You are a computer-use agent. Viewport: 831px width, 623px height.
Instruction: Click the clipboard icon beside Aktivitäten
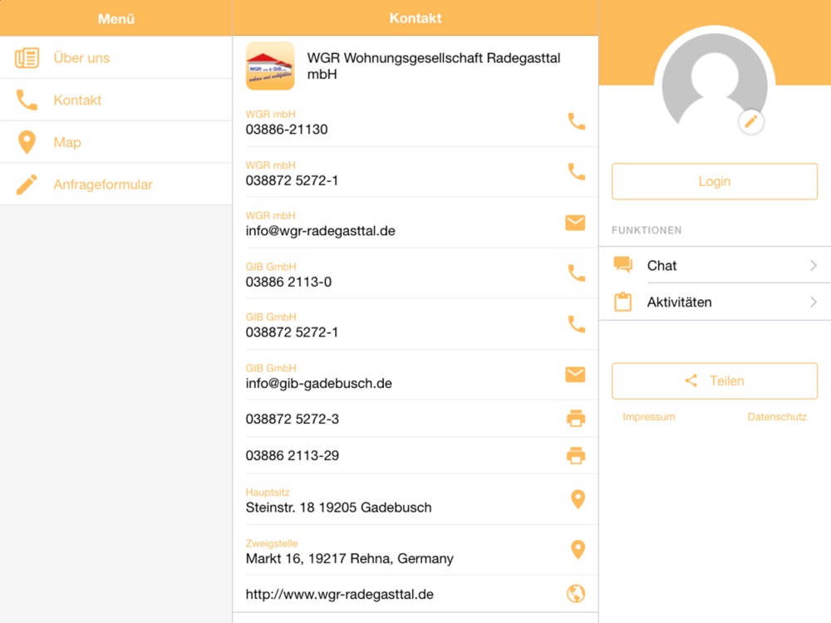(623, 302)
